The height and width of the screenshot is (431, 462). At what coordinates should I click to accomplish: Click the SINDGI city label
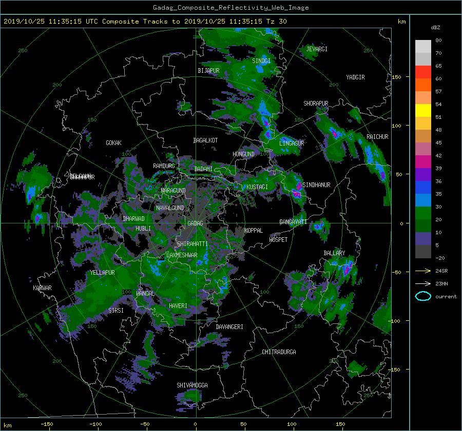click(261, 61)
